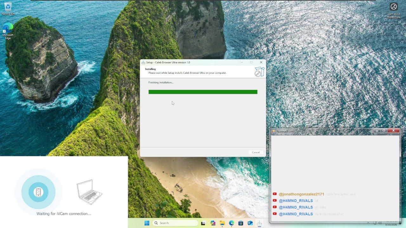The height and width of the screenshot is (228, 406).
Task: Click the running installer icon in the taskbar
Action: click(x=259, y=223)
